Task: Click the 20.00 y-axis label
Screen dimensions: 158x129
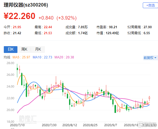Action: pyautogui.click(x=10, y=110)
